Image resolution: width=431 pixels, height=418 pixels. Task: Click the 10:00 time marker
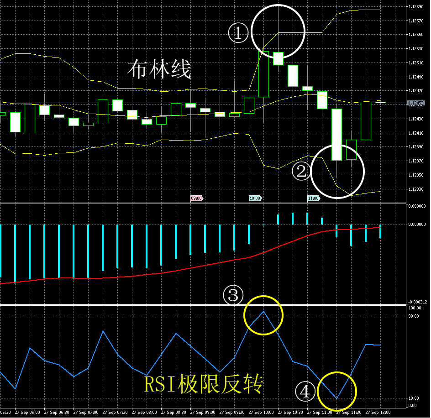(255, 199)
